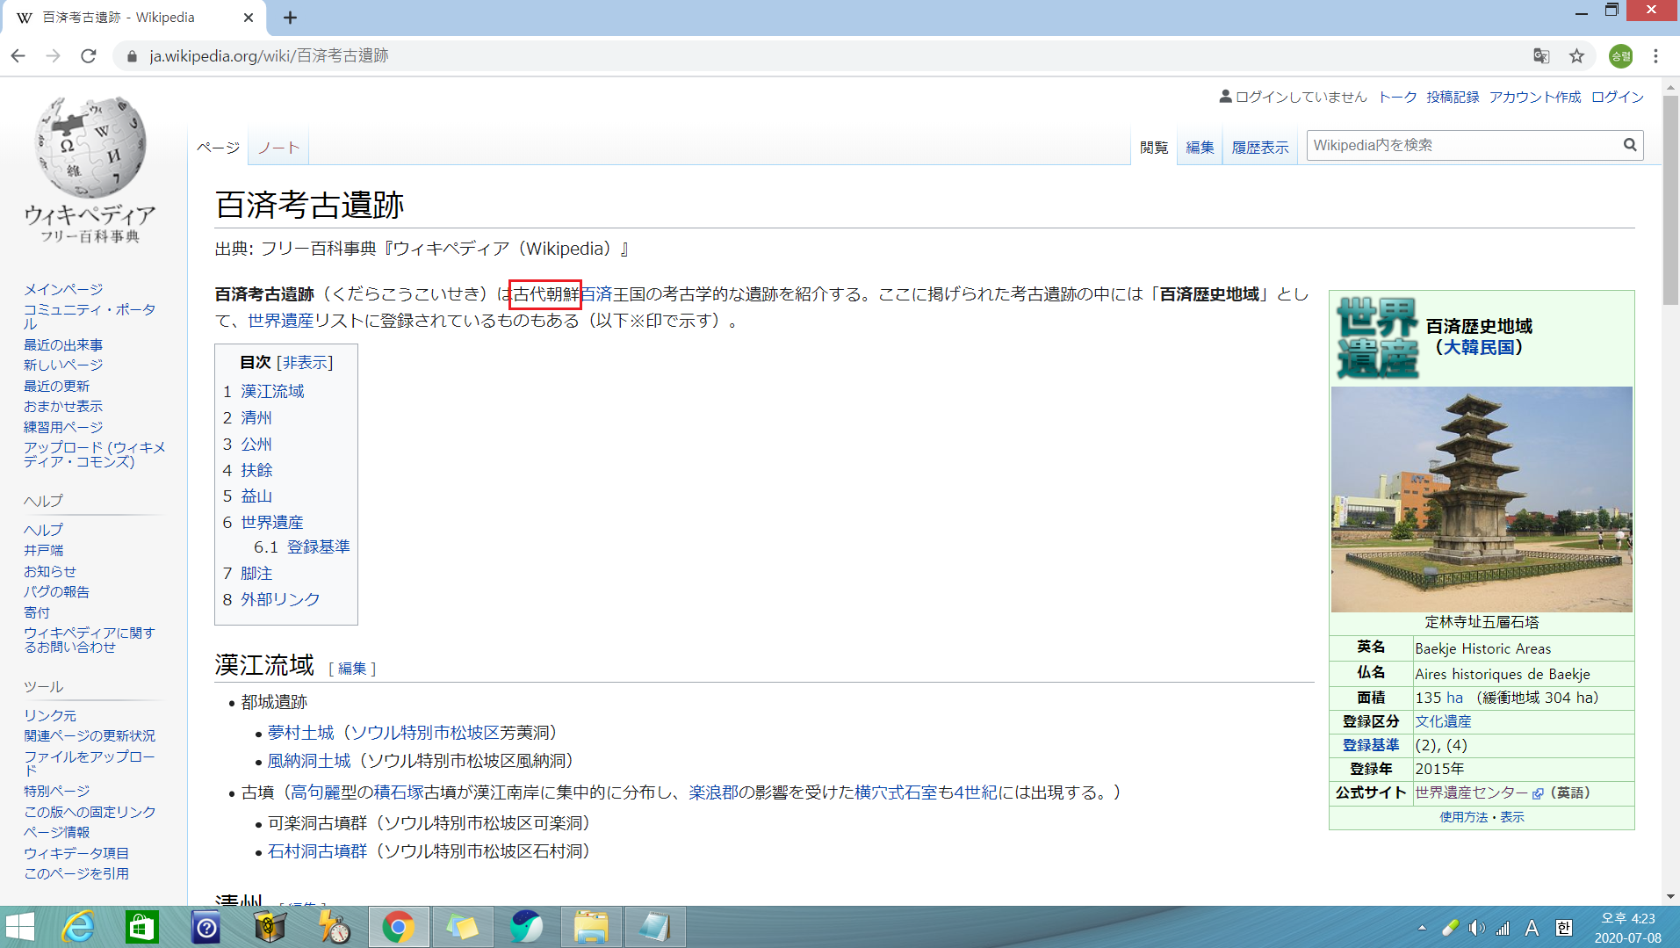The image size is (1680, 948).
Task: Open the Google Translate icon in address bar
Action: tap(1541, 55)
